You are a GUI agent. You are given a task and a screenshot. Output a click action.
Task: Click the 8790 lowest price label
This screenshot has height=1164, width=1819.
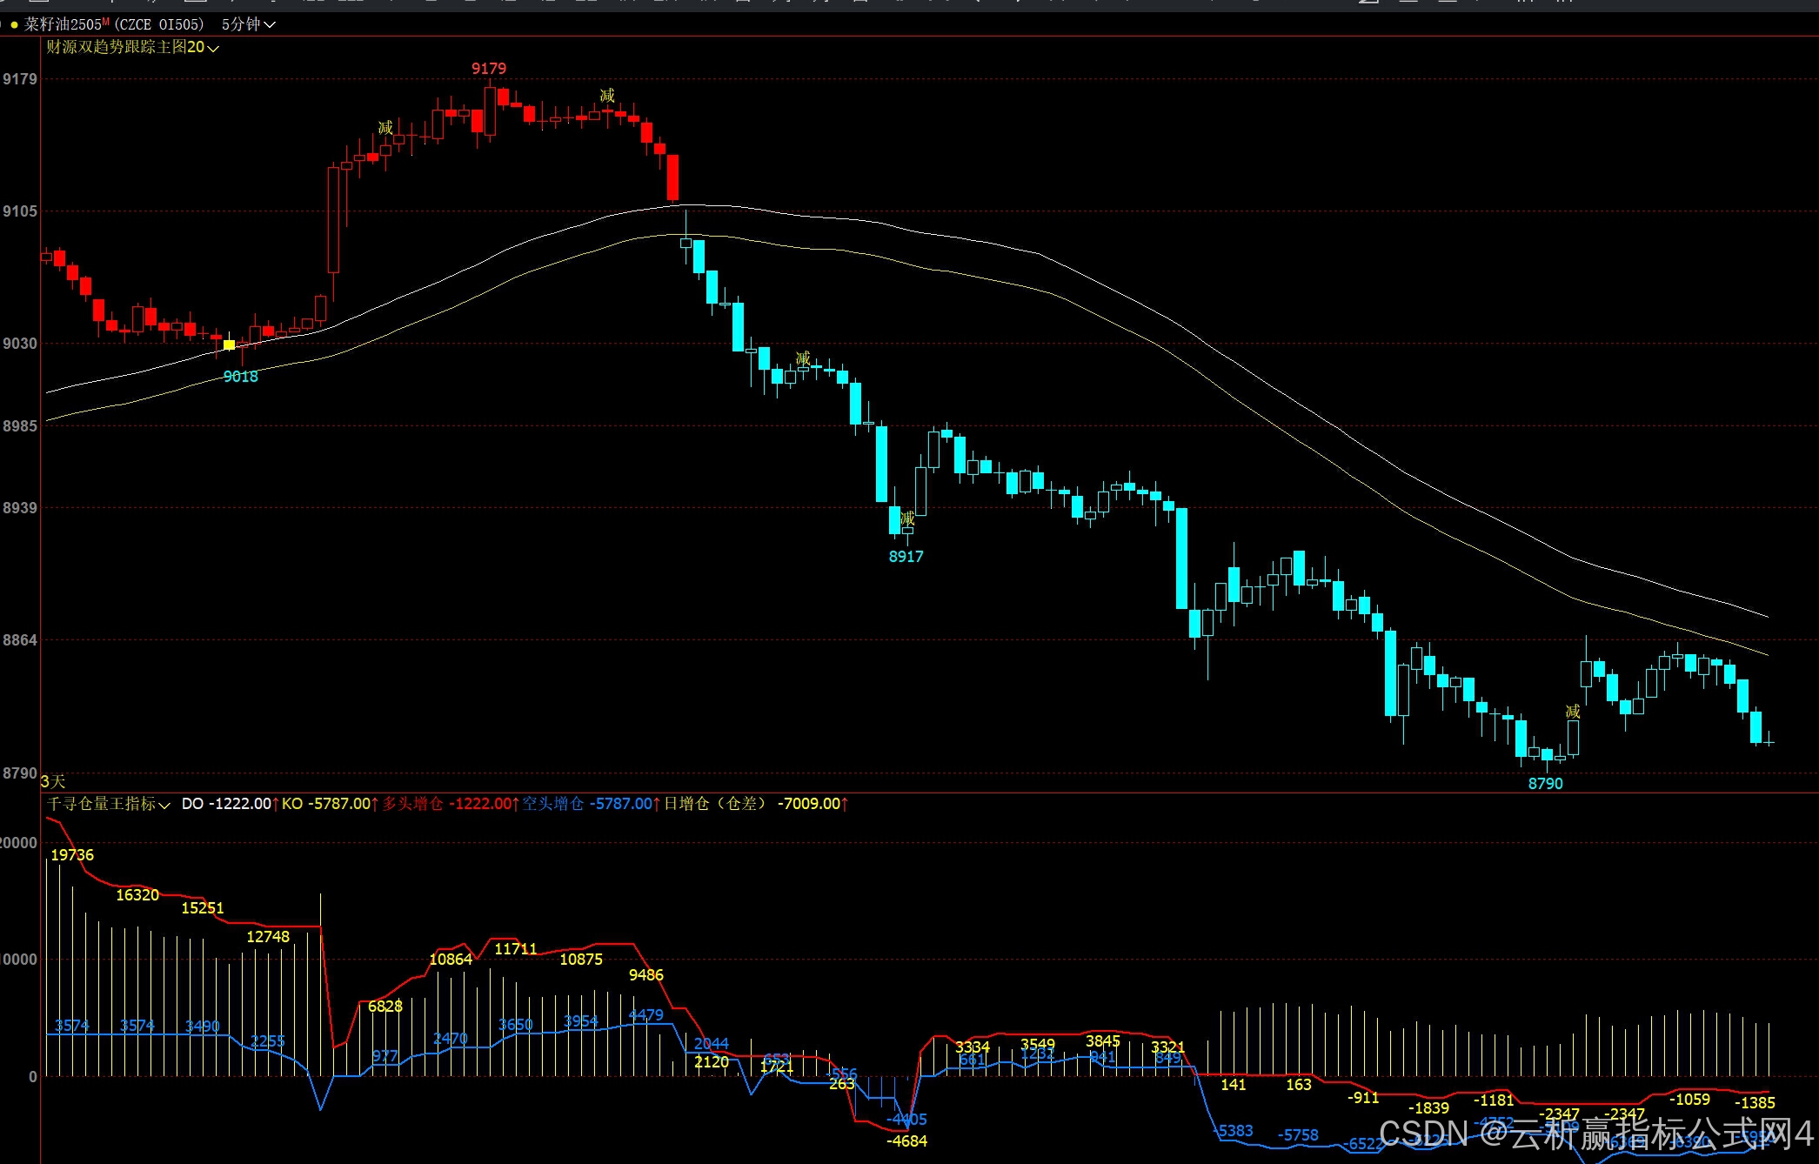point(1545,784)
